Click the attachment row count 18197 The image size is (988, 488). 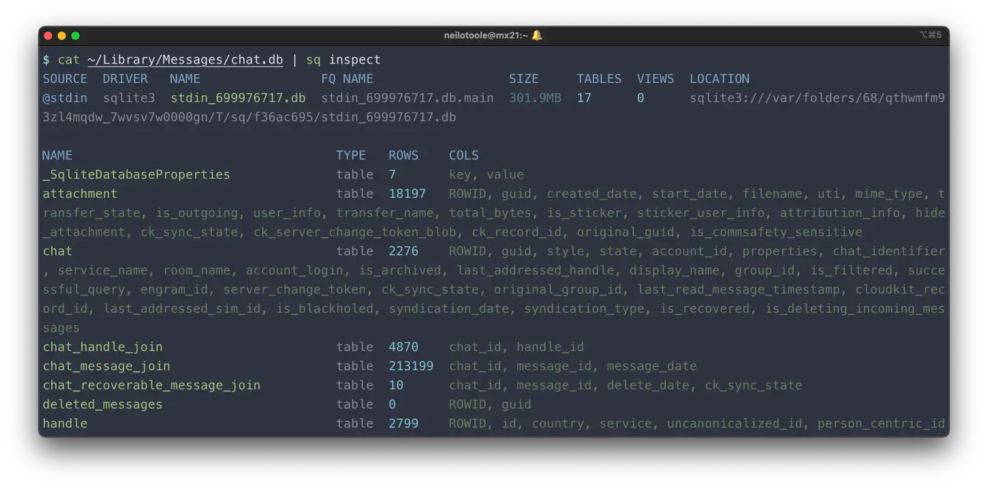pyautogui.click(x=407, y=194)
